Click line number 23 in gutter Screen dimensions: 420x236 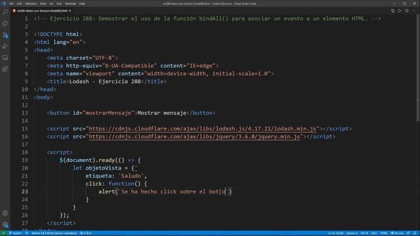point(25,191)
